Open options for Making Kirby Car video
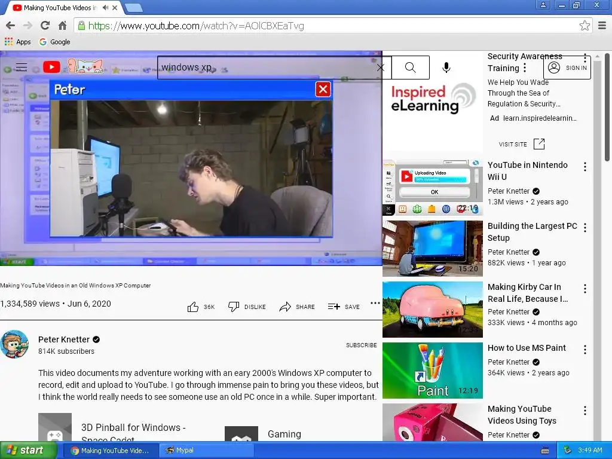The image size is (612, 459). click(585, 289)
